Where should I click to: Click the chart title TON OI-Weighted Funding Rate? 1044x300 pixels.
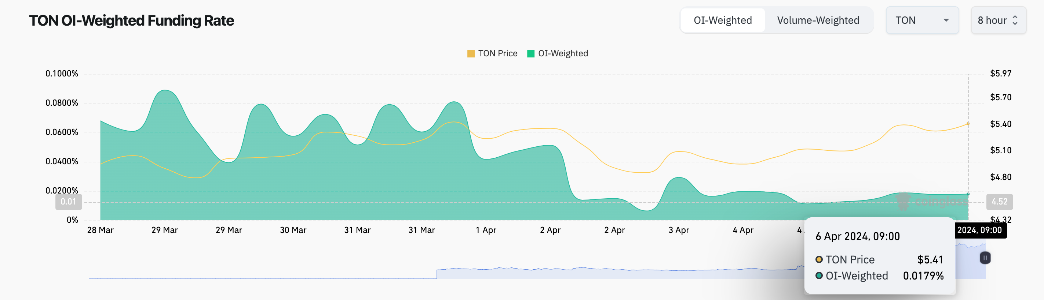click(x=131, y=20)
